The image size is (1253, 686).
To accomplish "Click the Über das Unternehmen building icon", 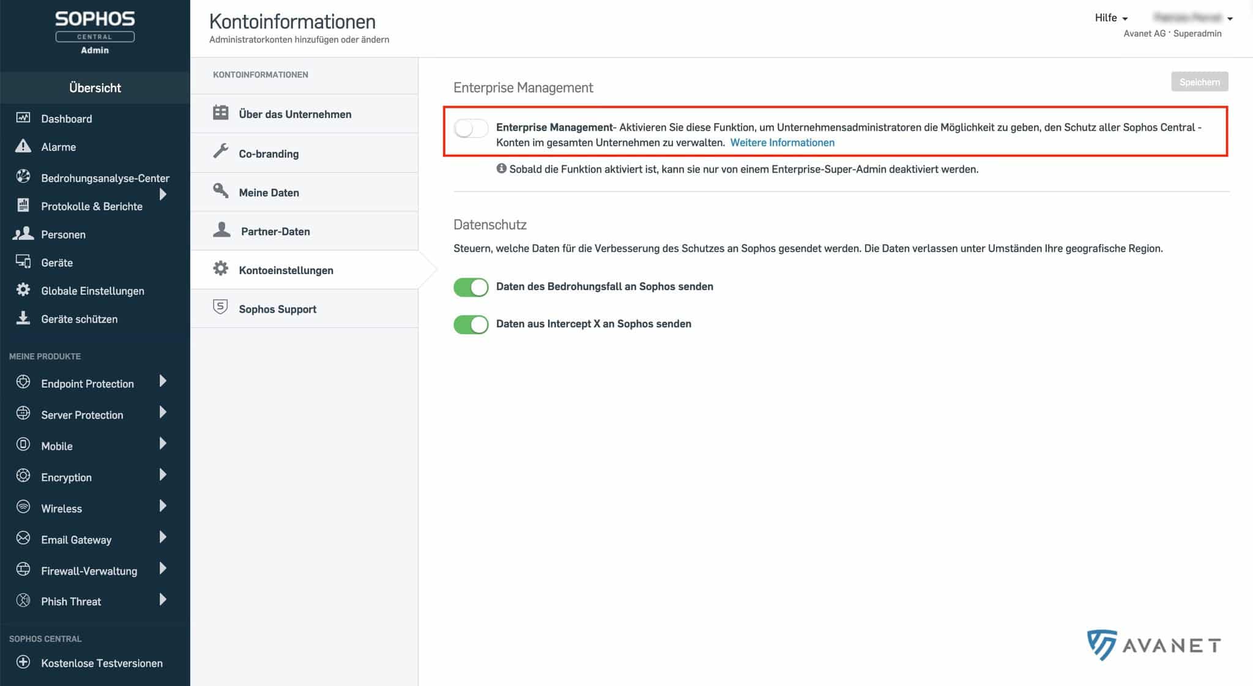I will click(x=221, y=113).
